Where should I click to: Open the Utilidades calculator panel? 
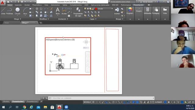click(x=147, y=11)
